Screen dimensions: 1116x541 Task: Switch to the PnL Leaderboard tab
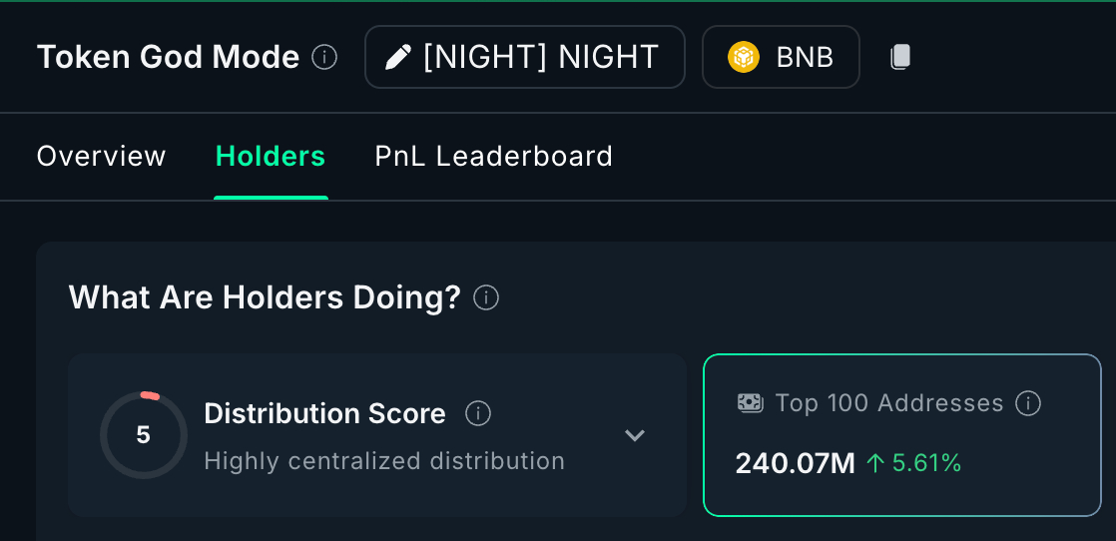click(493, 157)
